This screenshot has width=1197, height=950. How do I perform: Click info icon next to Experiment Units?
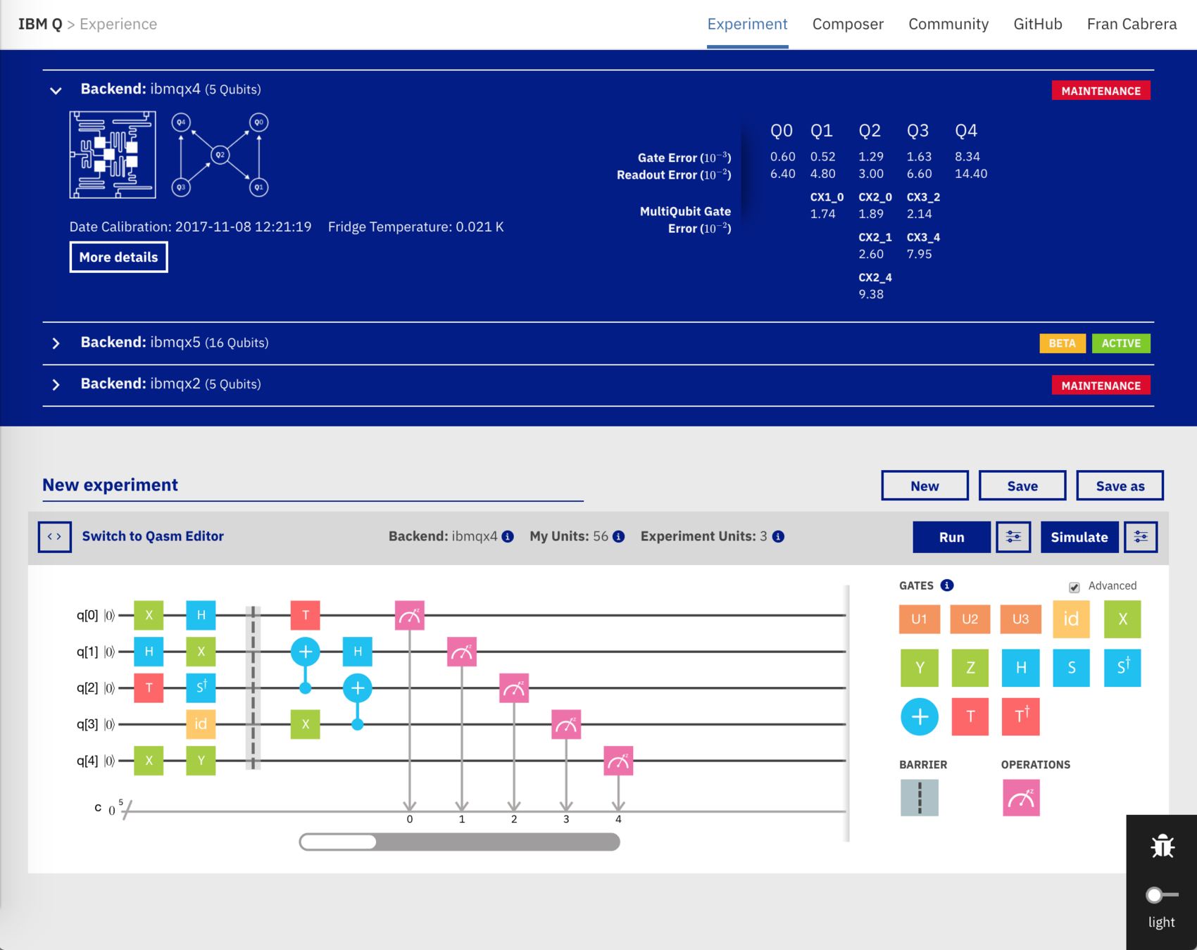[x=778, y=536]
